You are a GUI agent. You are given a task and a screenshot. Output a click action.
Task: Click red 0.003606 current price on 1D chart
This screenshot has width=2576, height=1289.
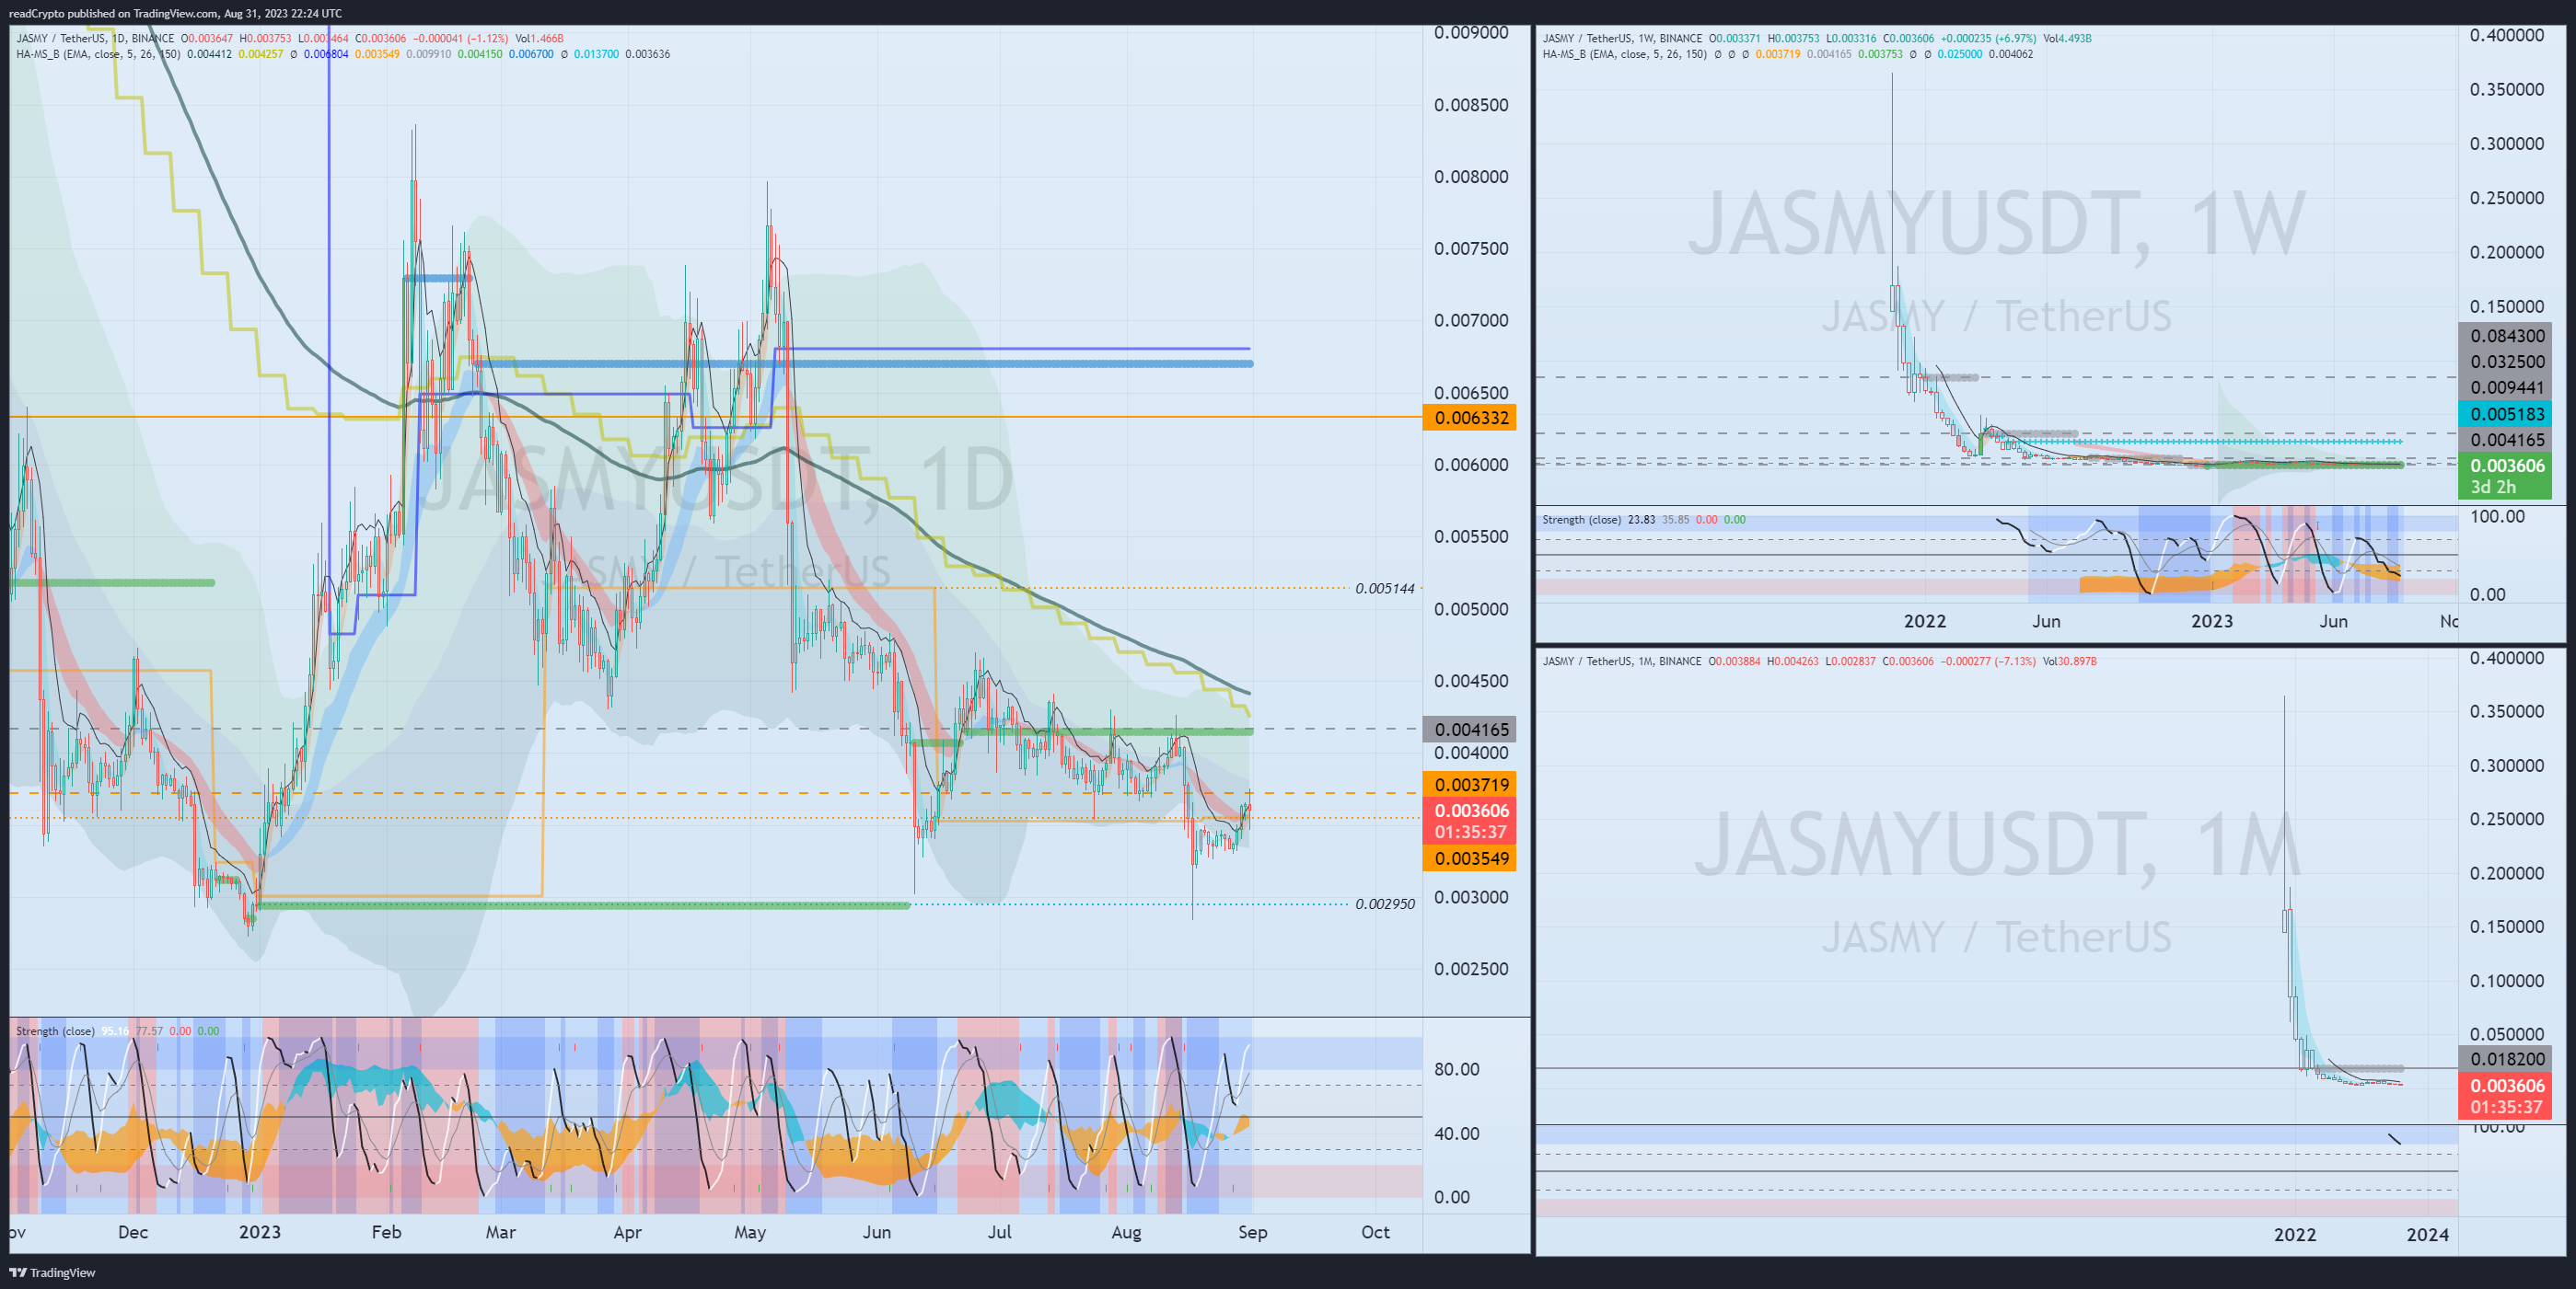pos(1469,811)
